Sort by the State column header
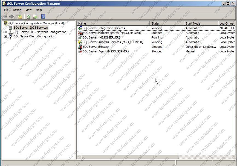 pos(167,23)
